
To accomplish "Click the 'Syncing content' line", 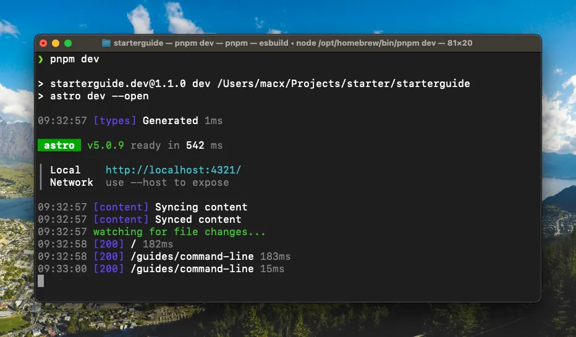I will pyautogui.click(x=143, y=207).
